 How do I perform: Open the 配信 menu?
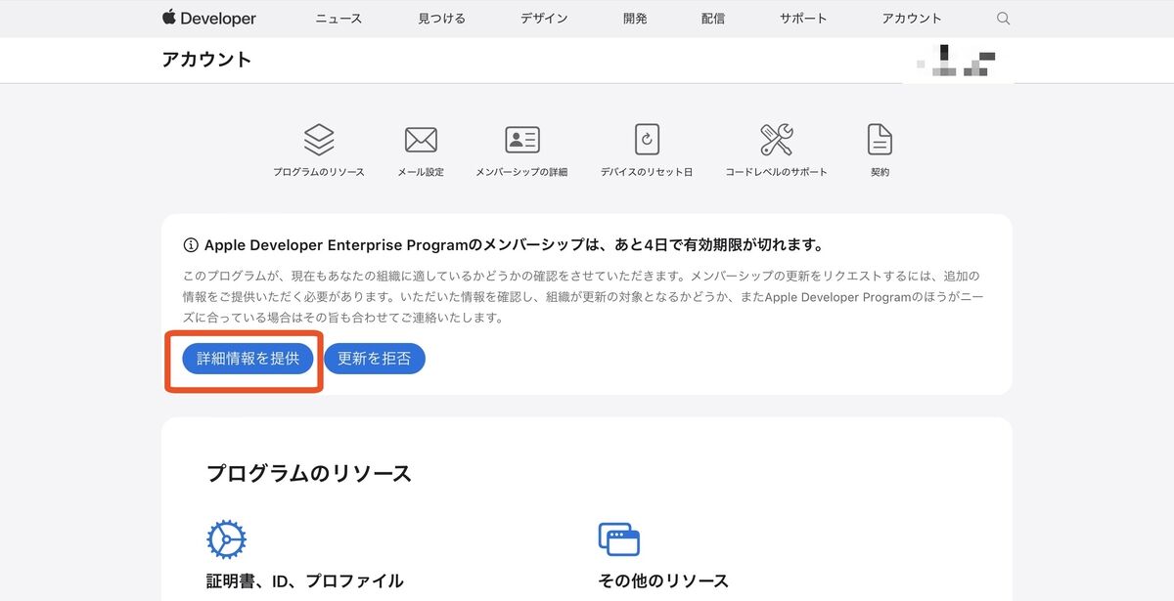pos(713,19)
